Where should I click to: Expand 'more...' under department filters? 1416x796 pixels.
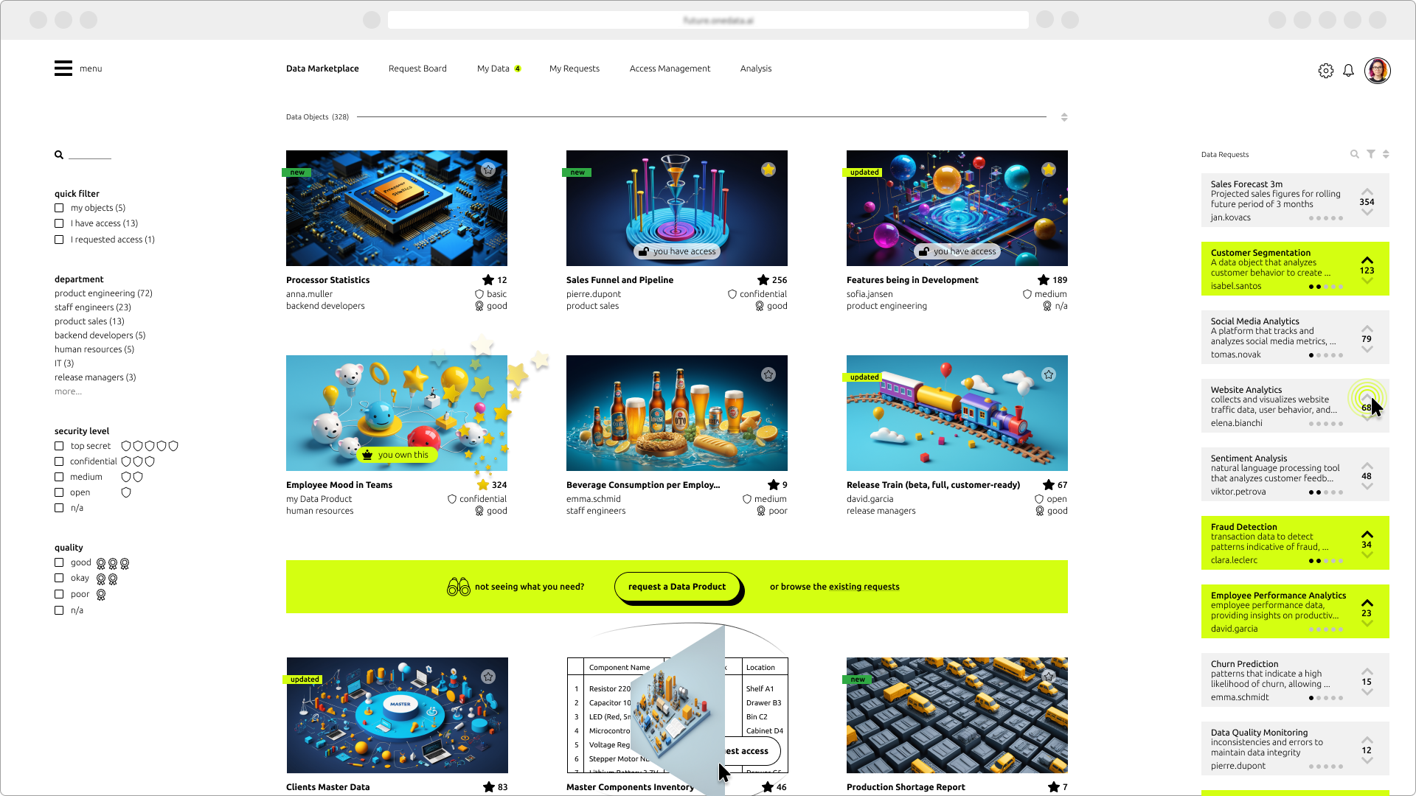pyautogui.click(x=68, y=391)
